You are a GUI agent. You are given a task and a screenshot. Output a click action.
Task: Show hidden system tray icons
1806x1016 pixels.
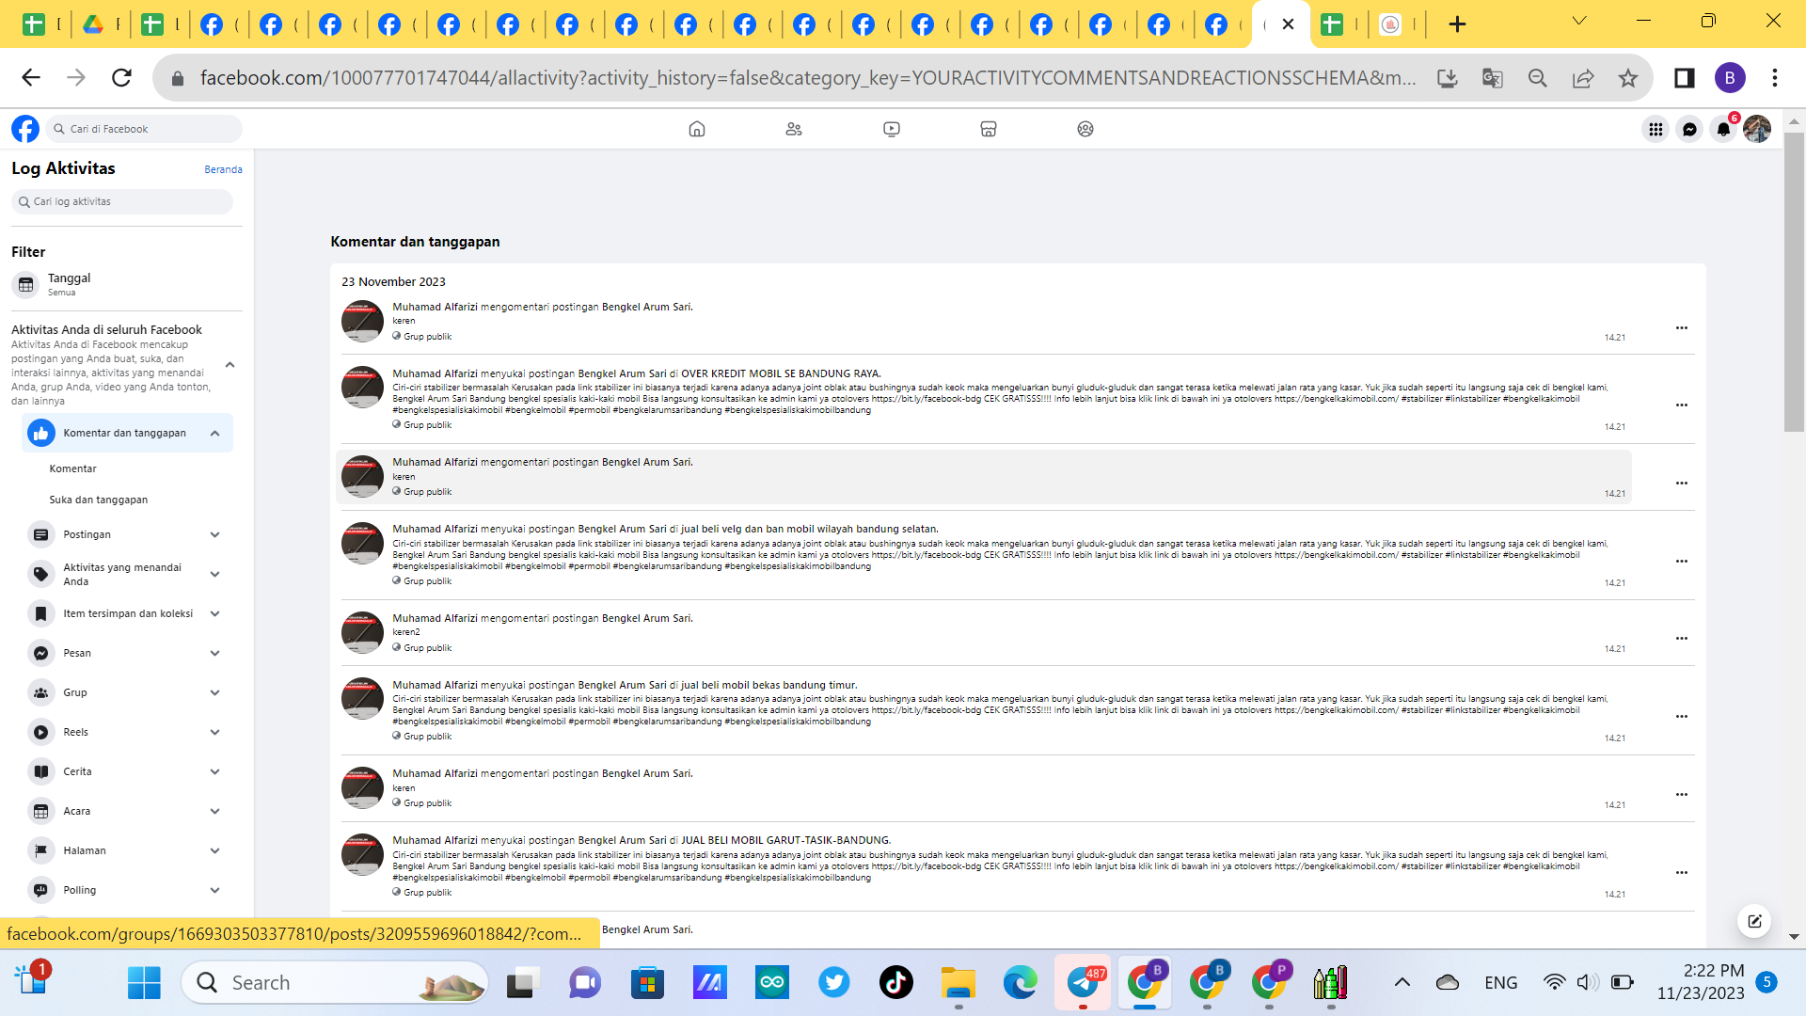click(1402, 983)
